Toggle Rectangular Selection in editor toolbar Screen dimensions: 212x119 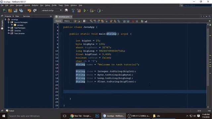[x=106, y=21]
